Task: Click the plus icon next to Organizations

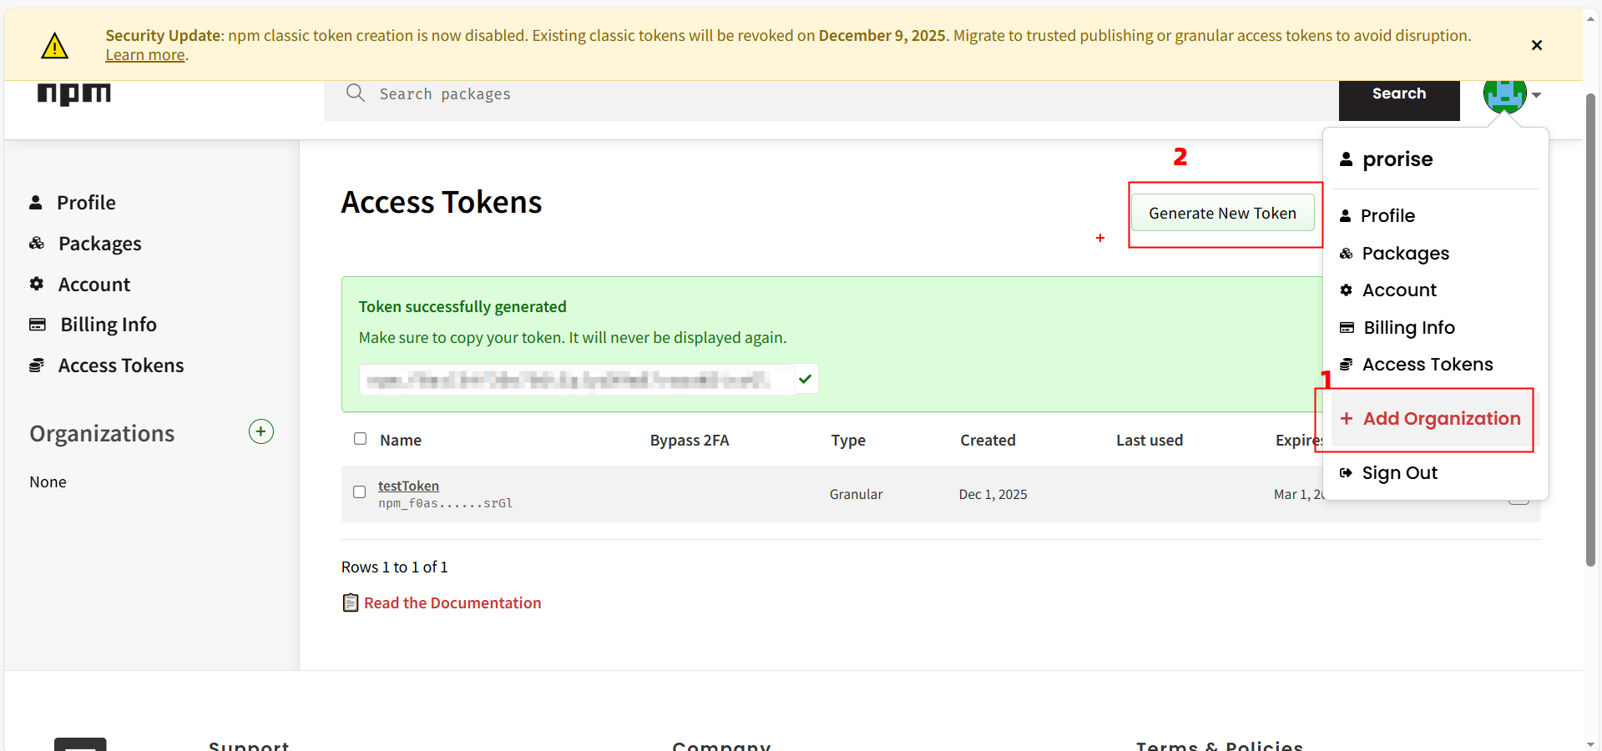Action: pyautogui.click(x=260, y=431)
